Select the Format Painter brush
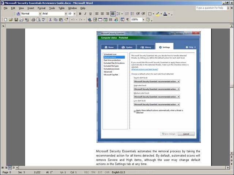 tap(66, 20)
